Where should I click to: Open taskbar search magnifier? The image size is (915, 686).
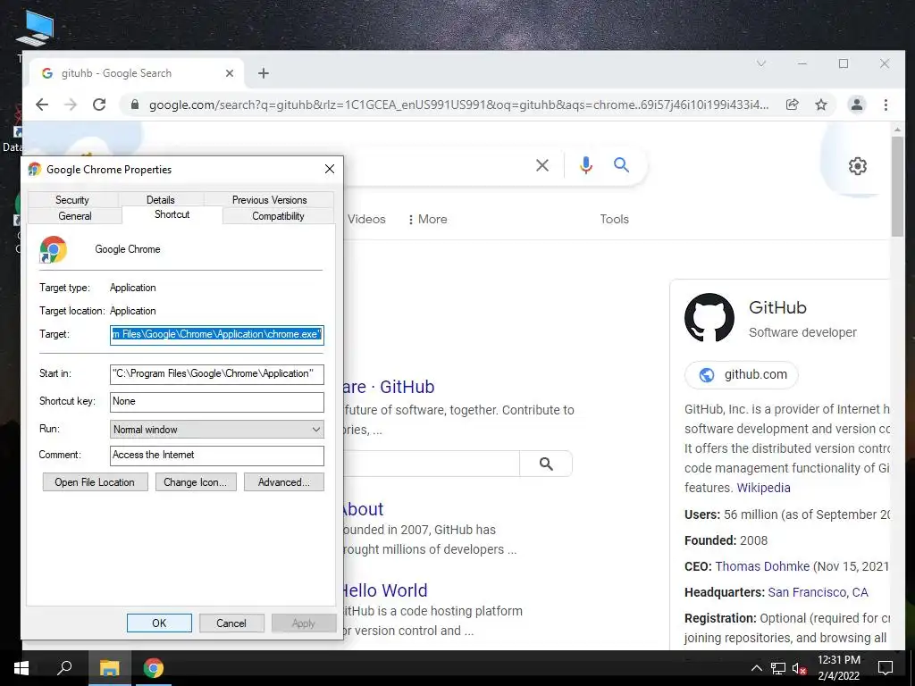pyautogui.click(x=64, y=667)
